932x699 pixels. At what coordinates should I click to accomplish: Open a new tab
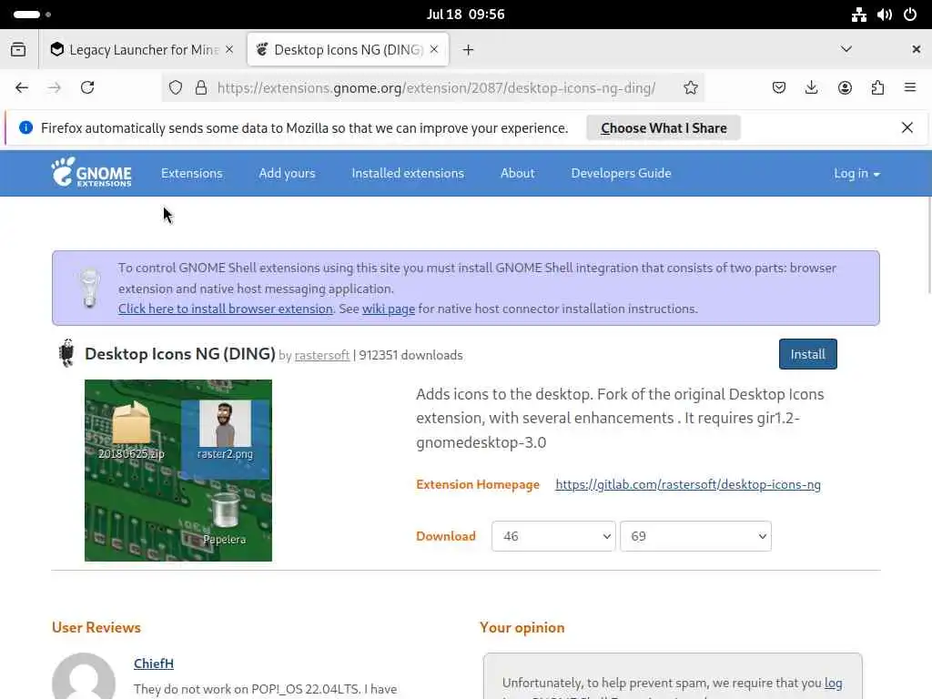click(469, 49)
